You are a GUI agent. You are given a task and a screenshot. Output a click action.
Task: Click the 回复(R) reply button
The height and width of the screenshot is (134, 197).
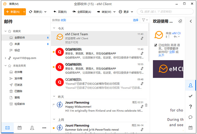tap(60, 12)
